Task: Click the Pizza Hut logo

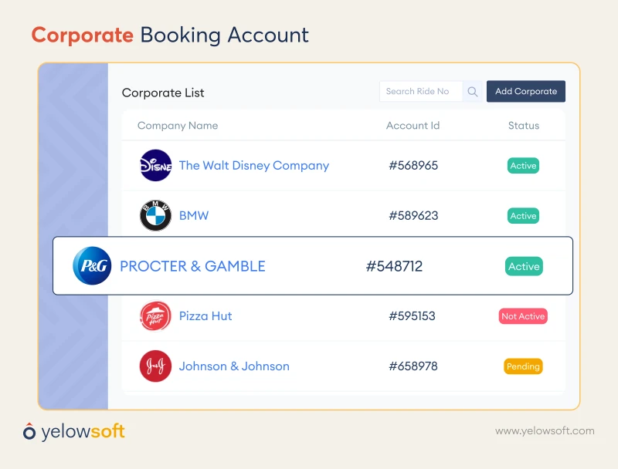Action: pyautogui.click(x=155, y=316)
